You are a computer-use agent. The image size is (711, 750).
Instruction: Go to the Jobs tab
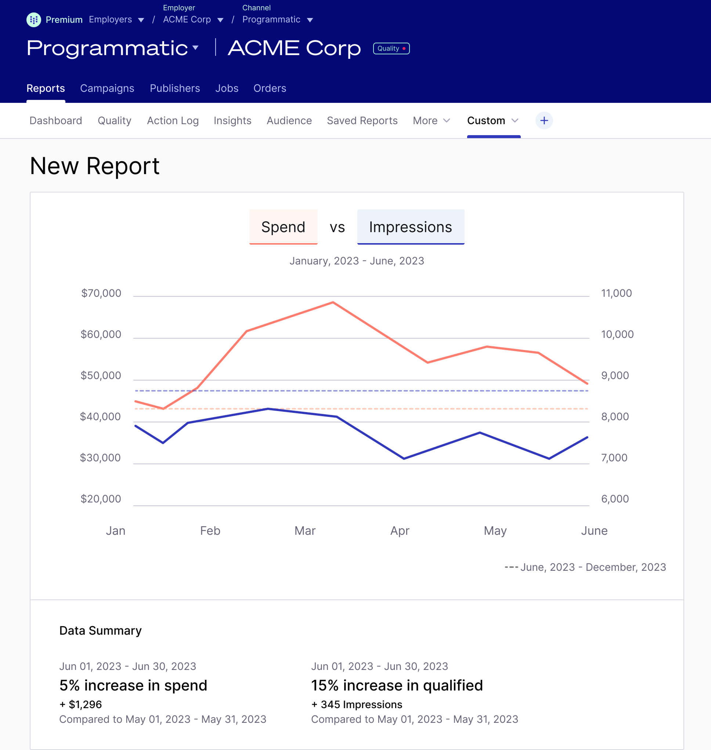[x=227, y=88]
